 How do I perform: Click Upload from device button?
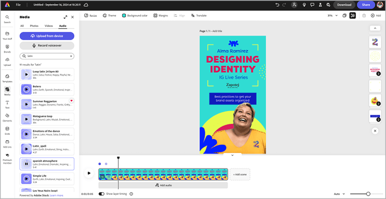point(47,36)
